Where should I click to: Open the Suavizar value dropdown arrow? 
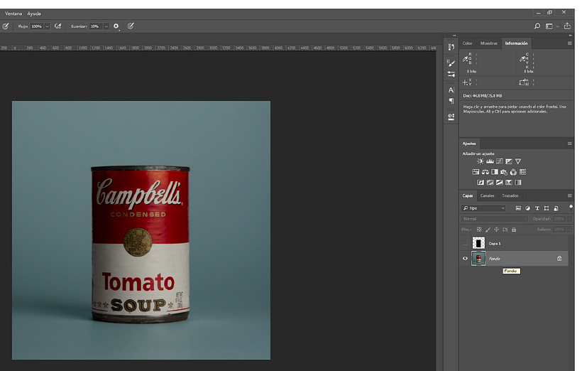(x=106, y=26)
